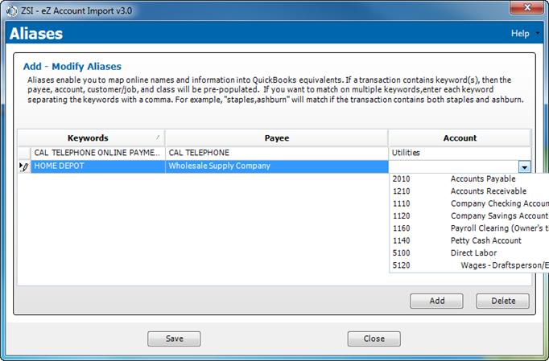Toggle the Account dropdown arrow
This screenshot has height=361, width=549.
pos(524,166)
